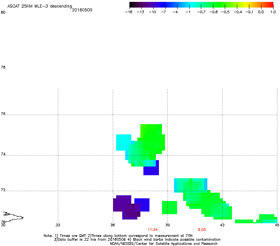
Task: Click the color bar label -10
Action: 152,12
